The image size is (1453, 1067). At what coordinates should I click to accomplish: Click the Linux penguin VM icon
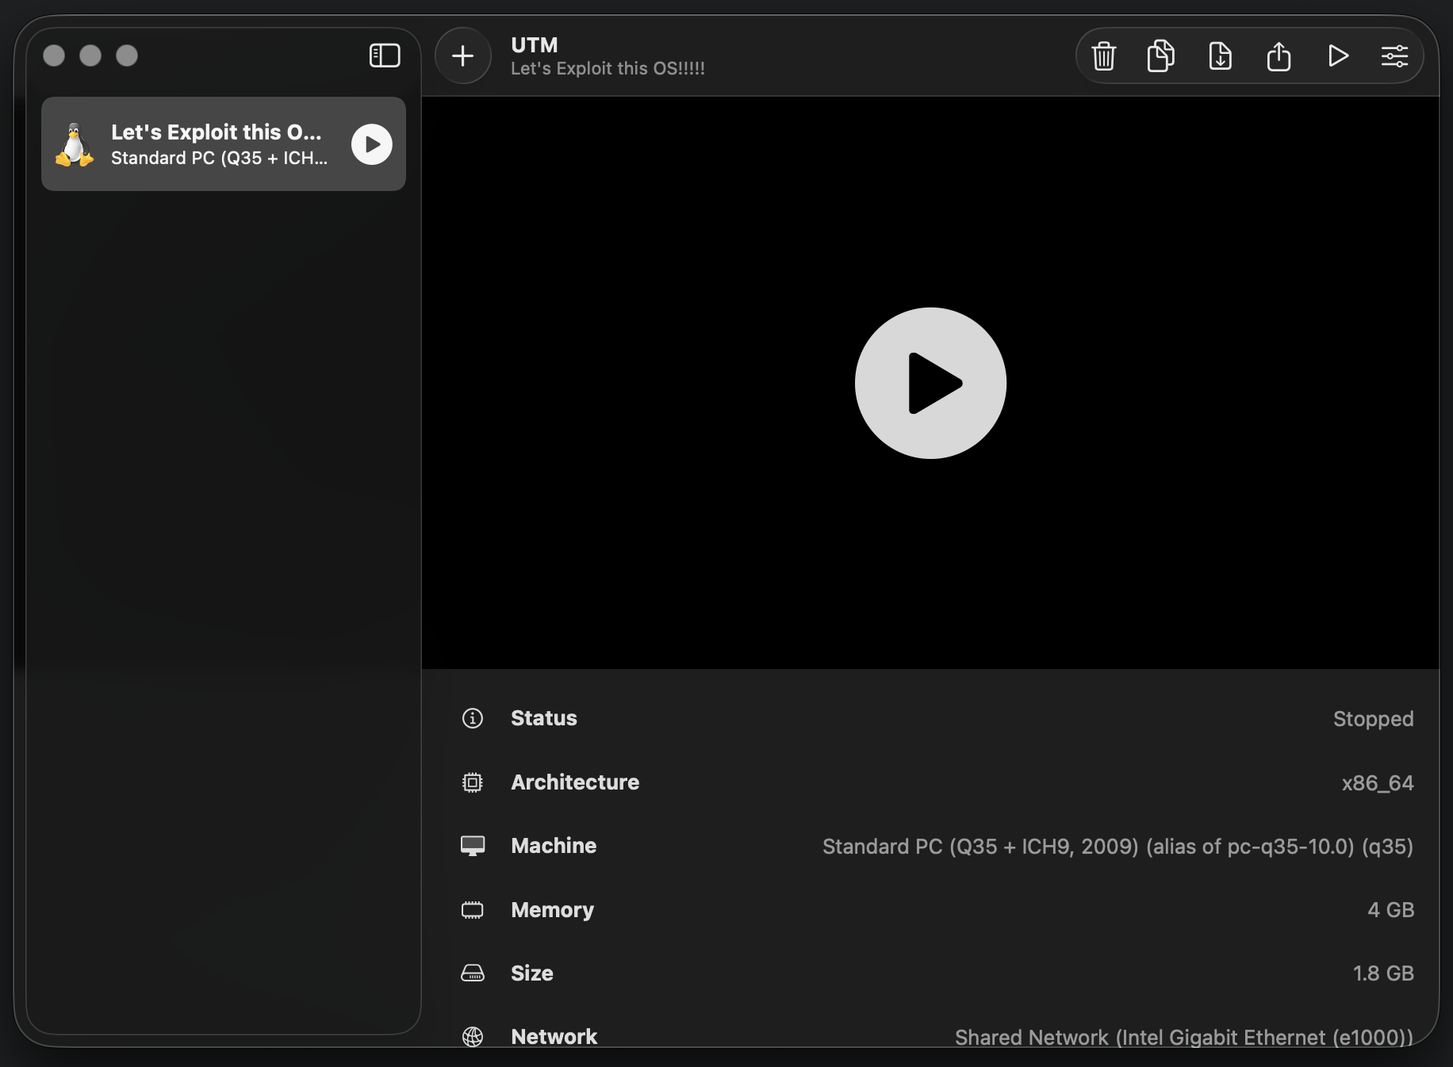pyautogui.click(x=75, y=144)
